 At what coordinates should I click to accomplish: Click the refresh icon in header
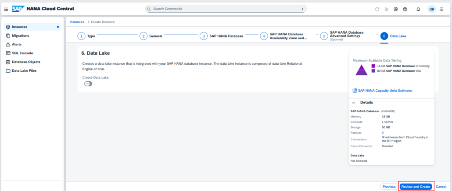[377, 9]
